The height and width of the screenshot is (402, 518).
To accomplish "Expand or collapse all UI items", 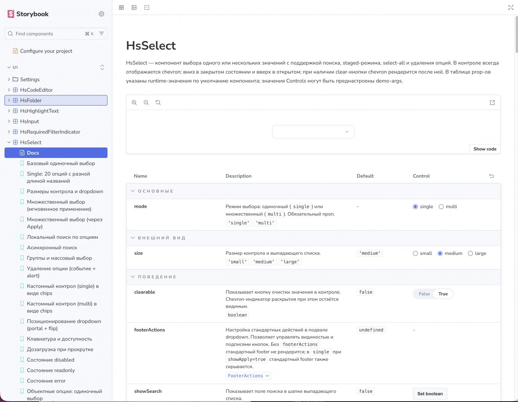I will (x=102, y=67).
